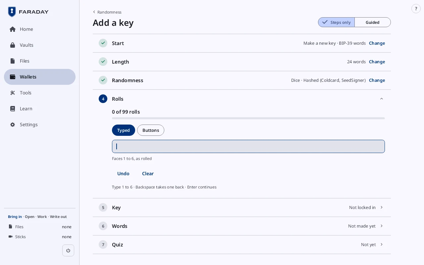This screenshot has height=265, width=424.
Task: Collapse the Rolls step chevron
Action: pyautogui.click(x=382, y=99)
